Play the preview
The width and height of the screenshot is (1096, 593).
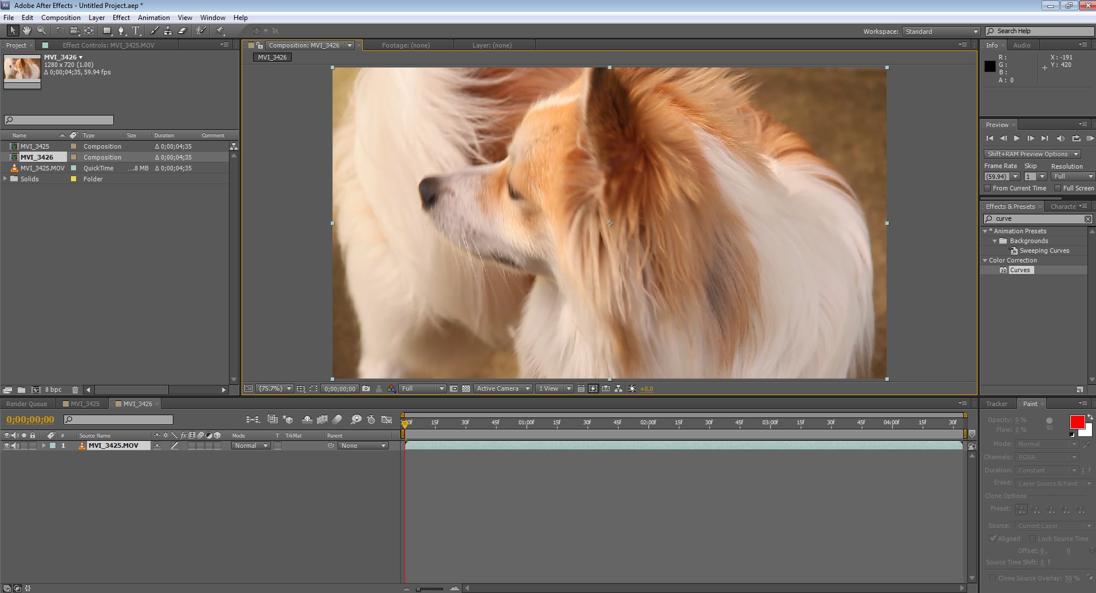pyautogui.click(x=1016, y=138)
